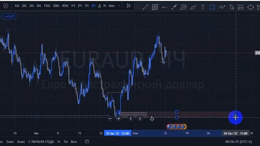This screenshot has height=146, width=260.
Task: Zoom out the chart with minus
Action: 110,118
